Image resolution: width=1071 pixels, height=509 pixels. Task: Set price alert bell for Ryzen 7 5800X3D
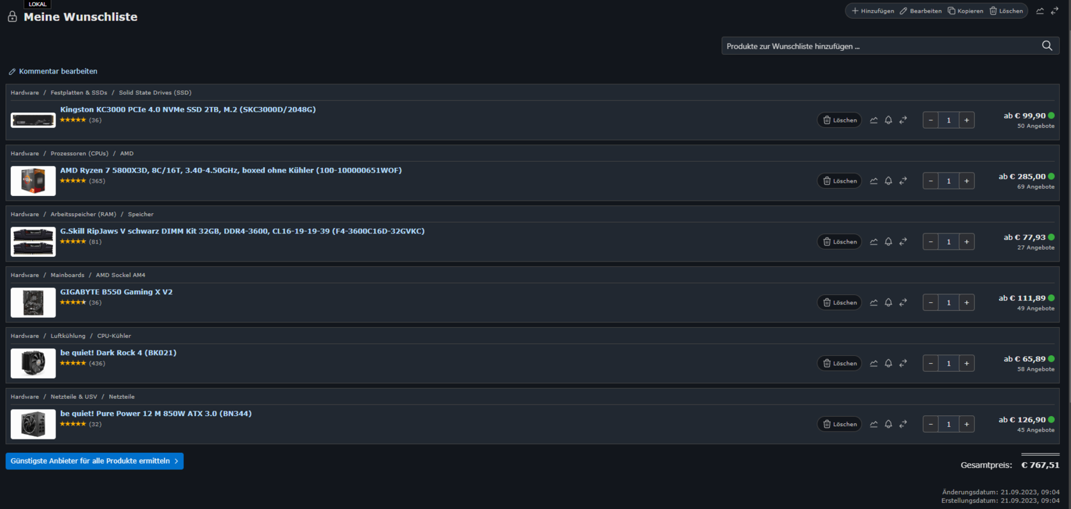(888, 181)
